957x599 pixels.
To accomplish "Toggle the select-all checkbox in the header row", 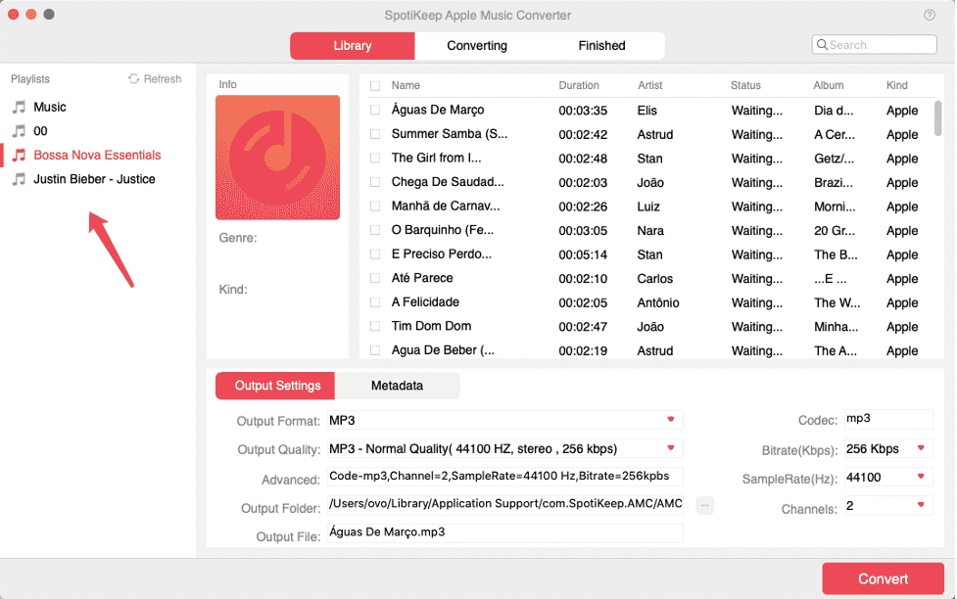I will [x=375, y=85].
